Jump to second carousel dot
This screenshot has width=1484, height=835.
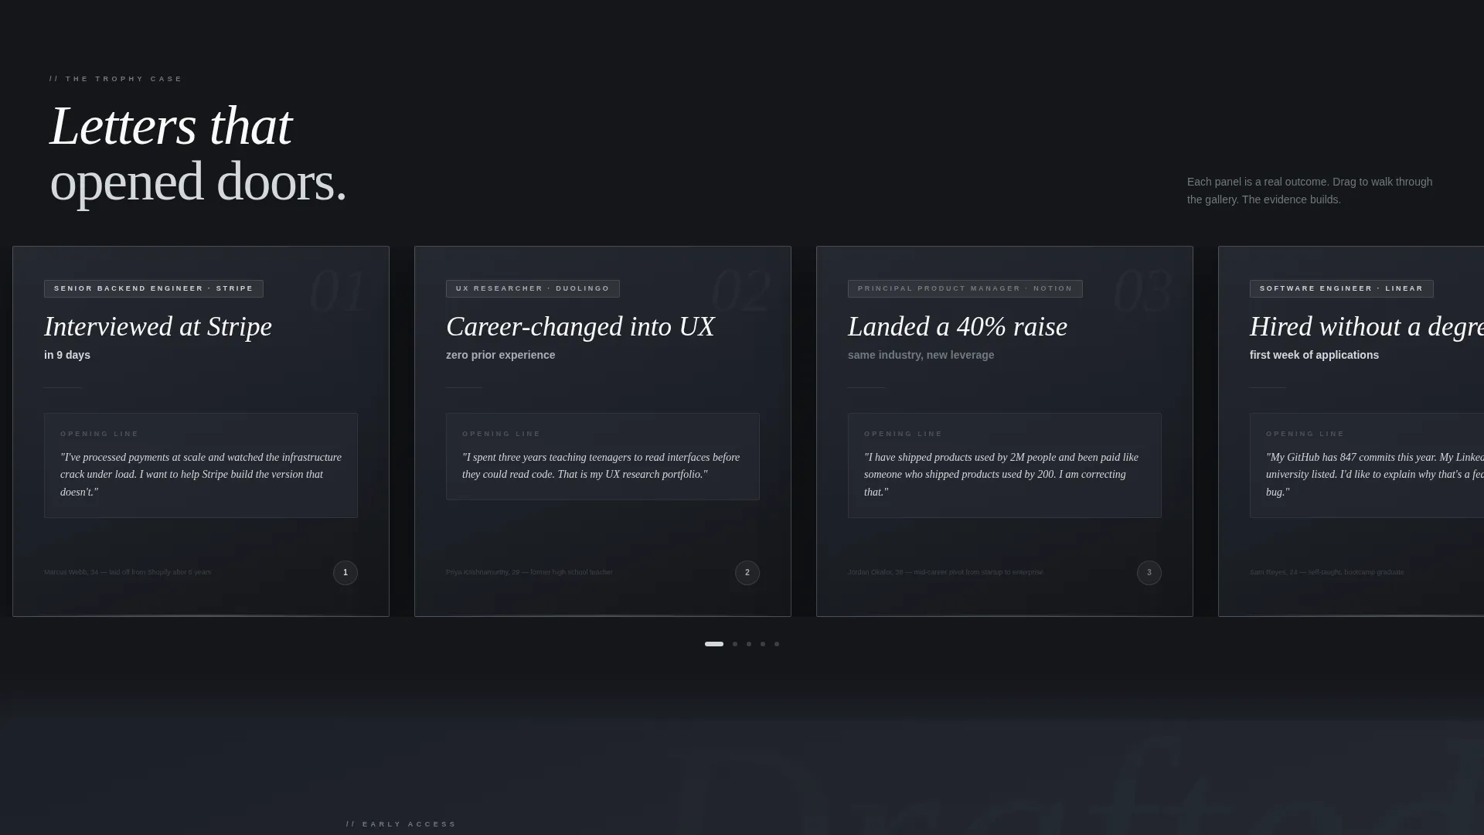pos(735,644)
